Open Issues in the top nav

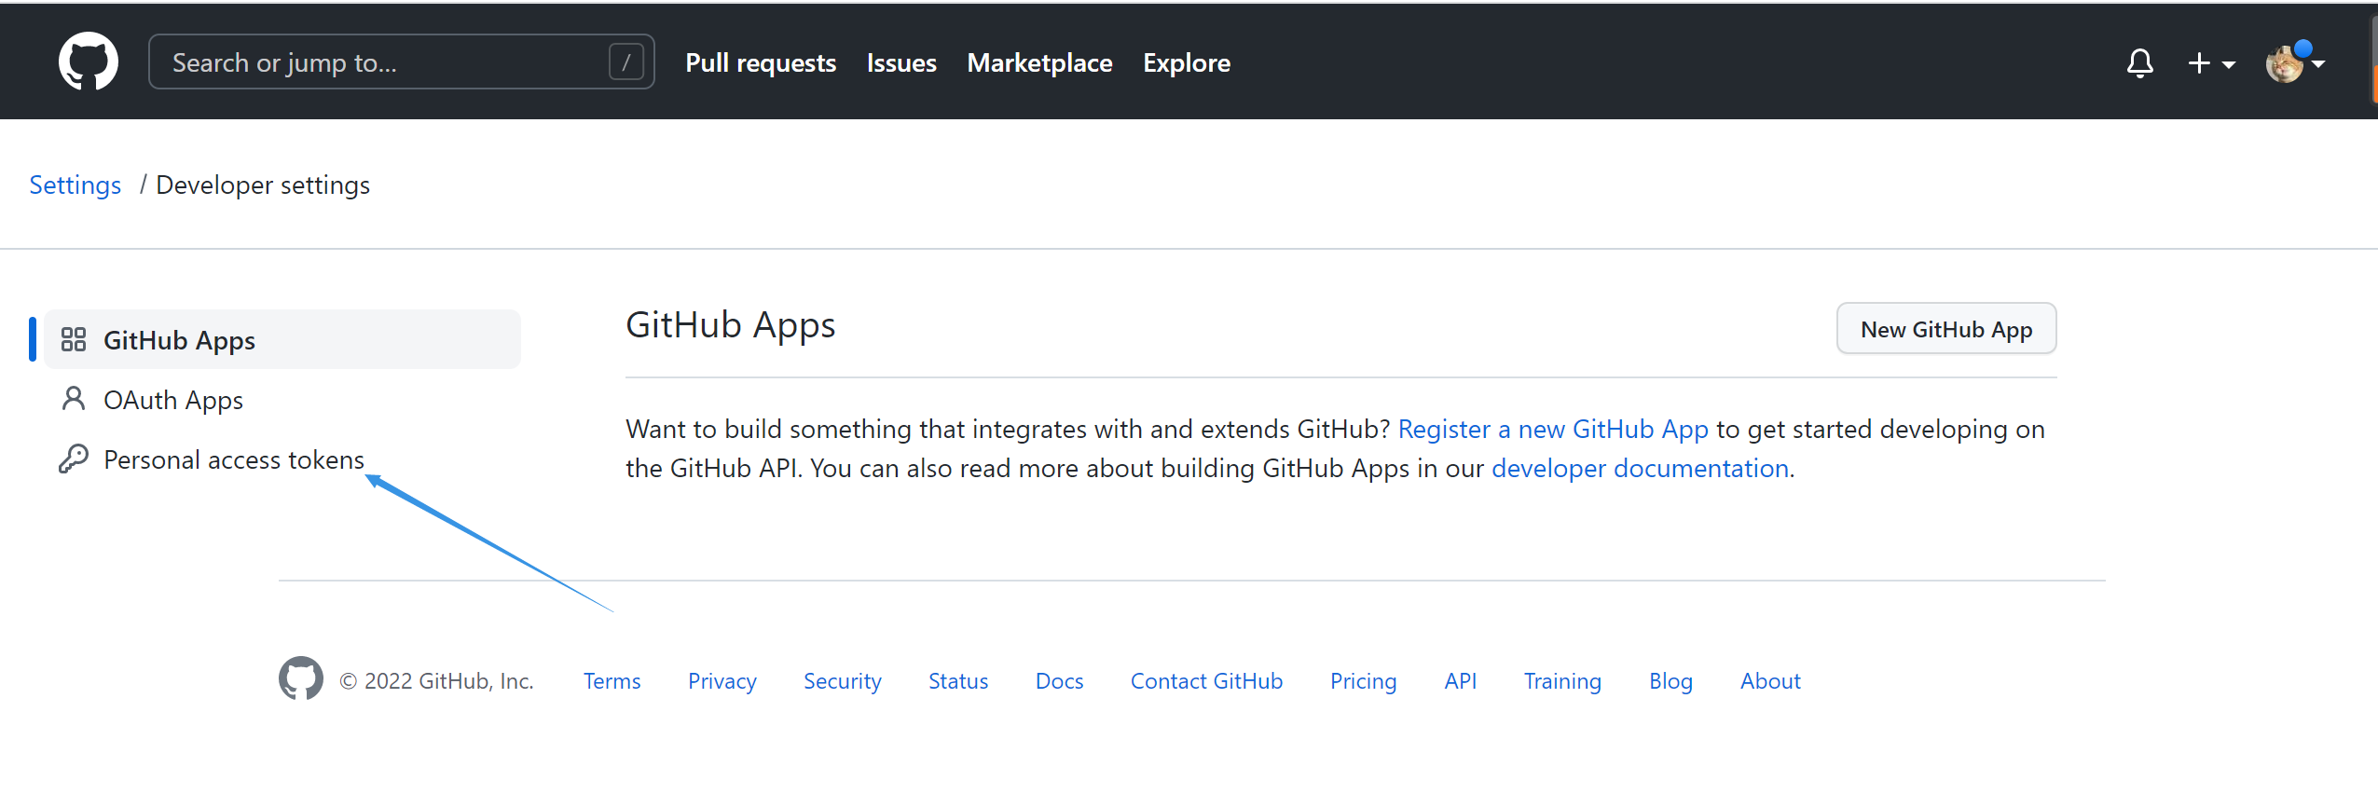pos(900,62)
